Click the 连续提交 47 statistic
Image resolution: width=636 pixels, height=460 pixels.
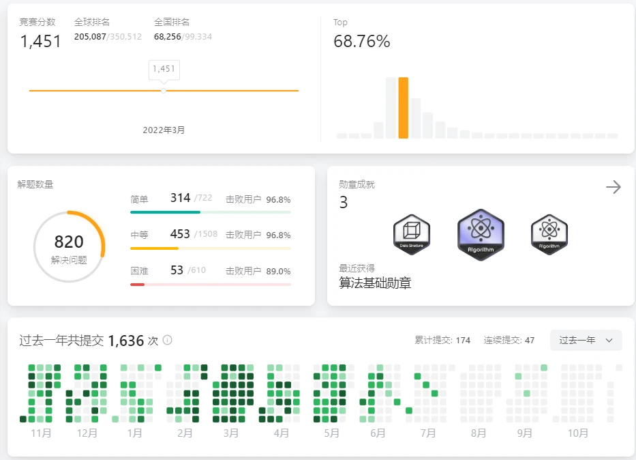click(x=509, y=340)
